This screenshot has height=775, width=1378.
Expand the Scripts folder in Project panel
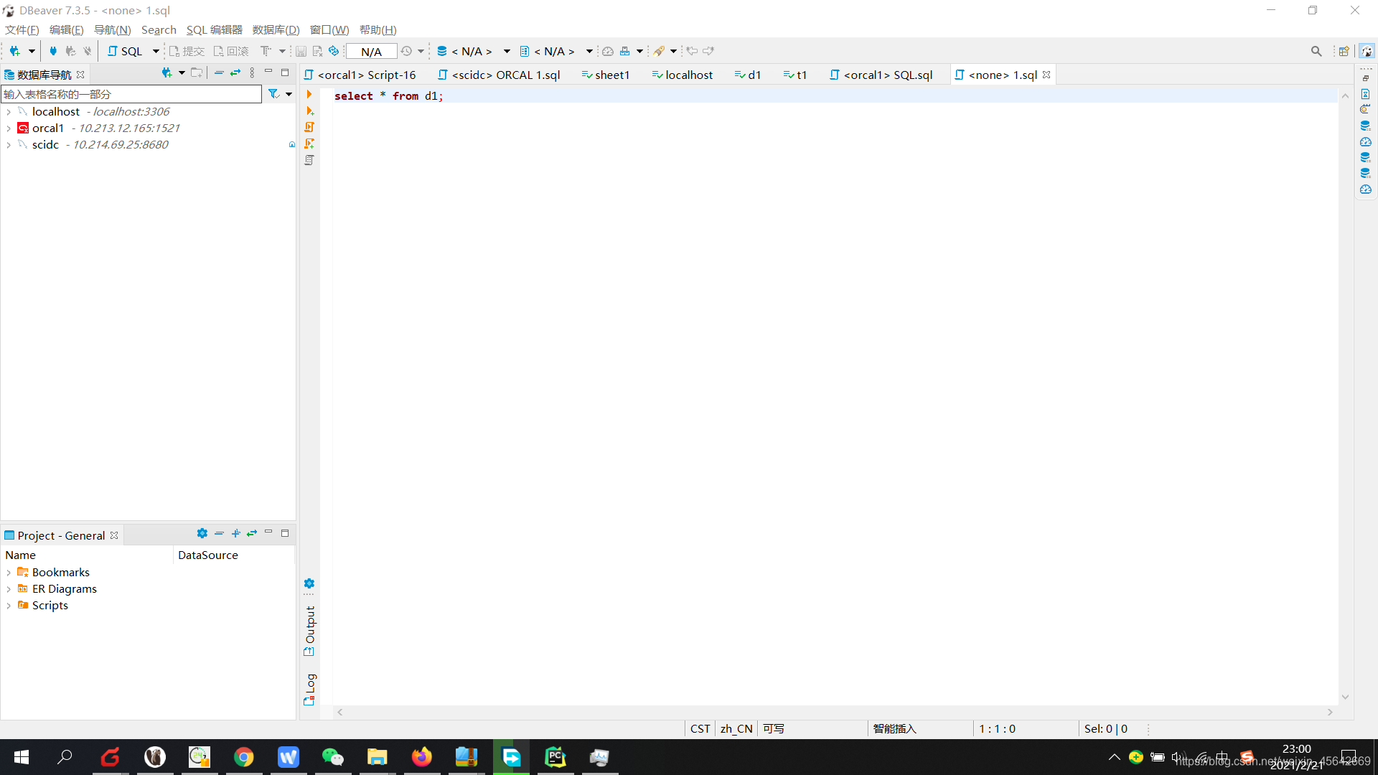(9, 605)
